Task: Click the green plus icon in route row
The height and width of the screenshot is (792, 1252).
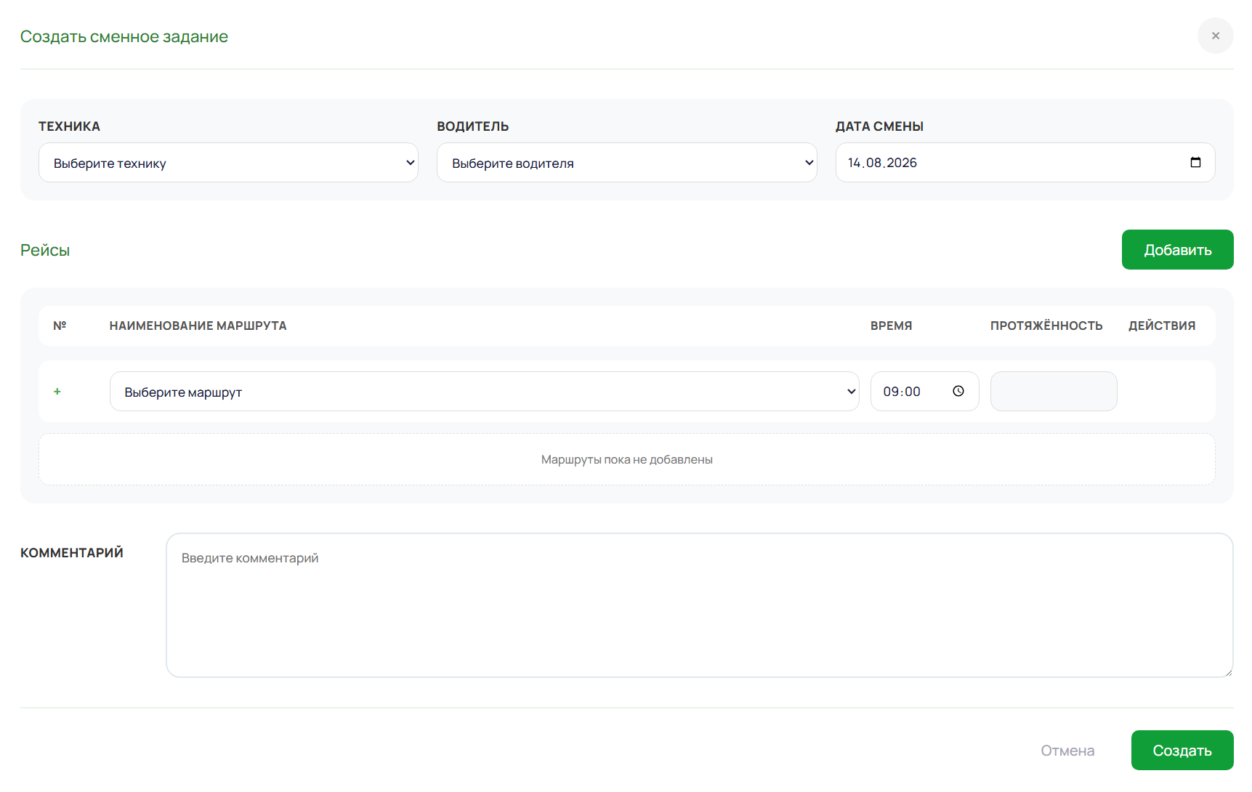Action: point(57,392)
